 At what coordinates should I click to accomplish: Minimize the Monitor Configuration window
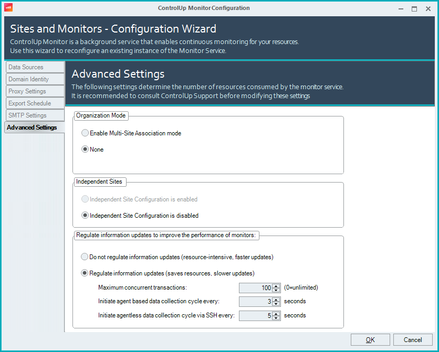[401, 9]
